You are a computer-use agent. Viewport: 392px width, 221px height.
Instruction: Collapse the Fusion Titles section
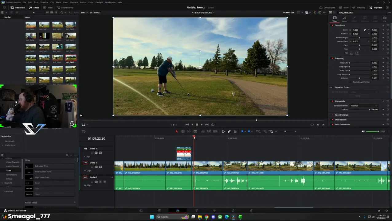(x=74, y=203)
